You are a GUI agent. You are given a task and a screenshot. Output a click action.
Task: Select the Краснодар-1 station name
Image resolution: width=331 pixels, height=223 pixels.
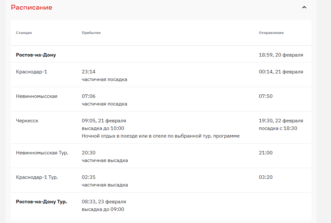[32, 72]
